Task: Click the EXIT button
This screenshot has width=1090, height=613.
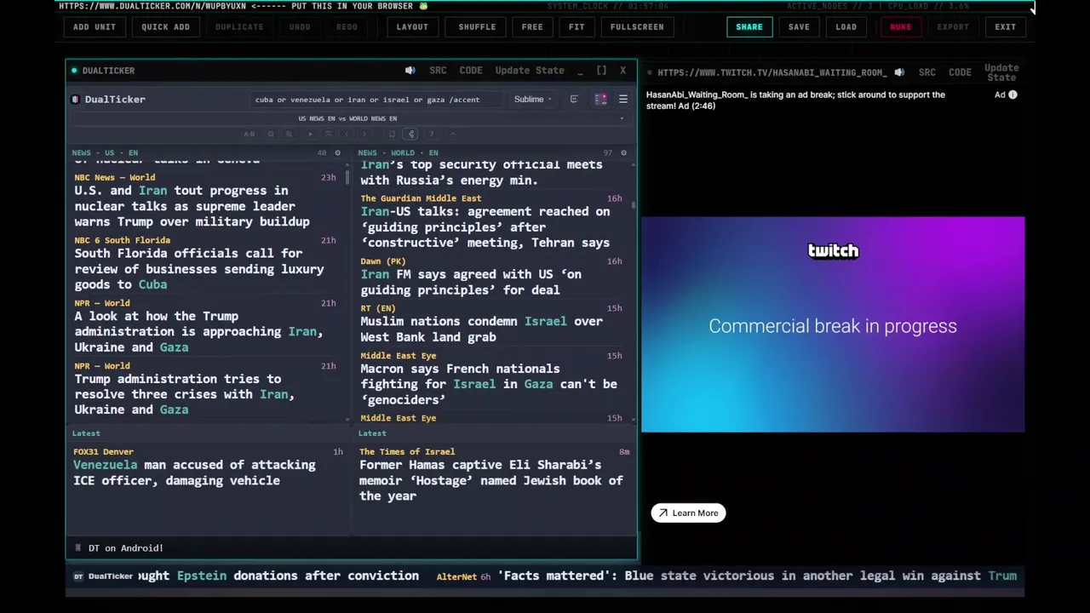Action: pos(1006,26)
